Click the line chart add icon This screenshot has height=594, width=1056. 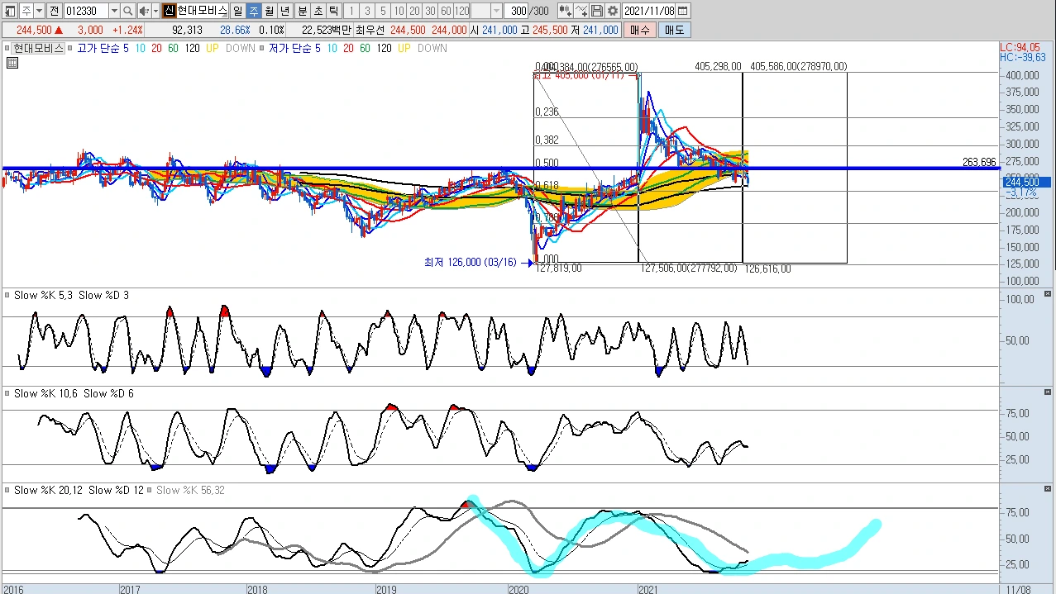pos(581,11)
